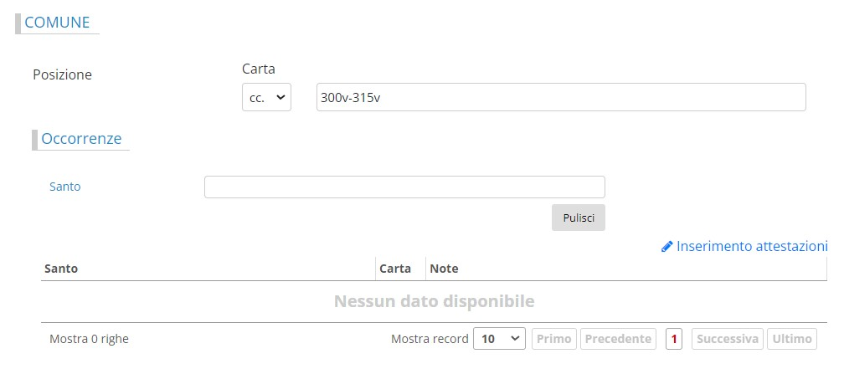Click the Santo filter label
The image size is (844, 374).
65,187
